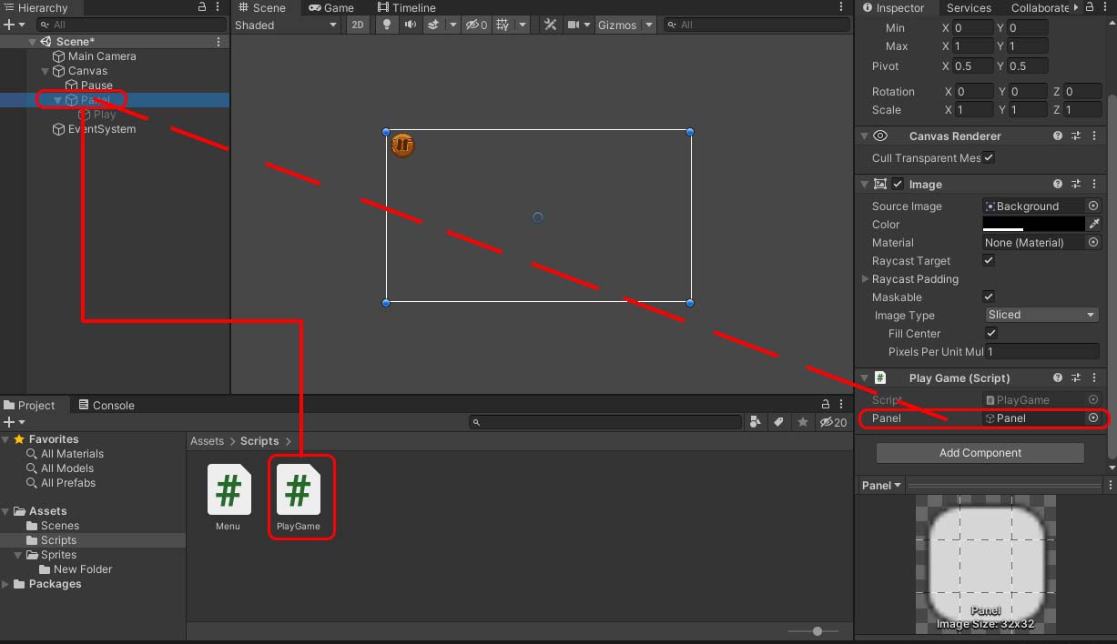Click the Add Component button

click(x=980, y=452)
